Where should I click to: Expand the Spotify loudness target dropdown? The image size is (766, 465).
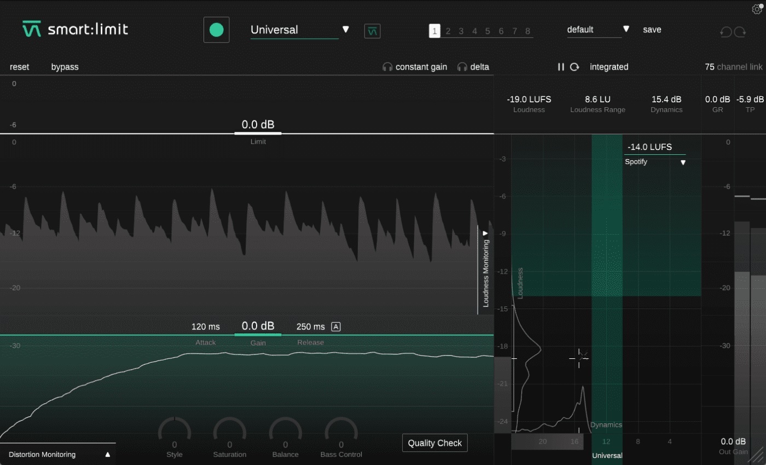tap(683, 162)
